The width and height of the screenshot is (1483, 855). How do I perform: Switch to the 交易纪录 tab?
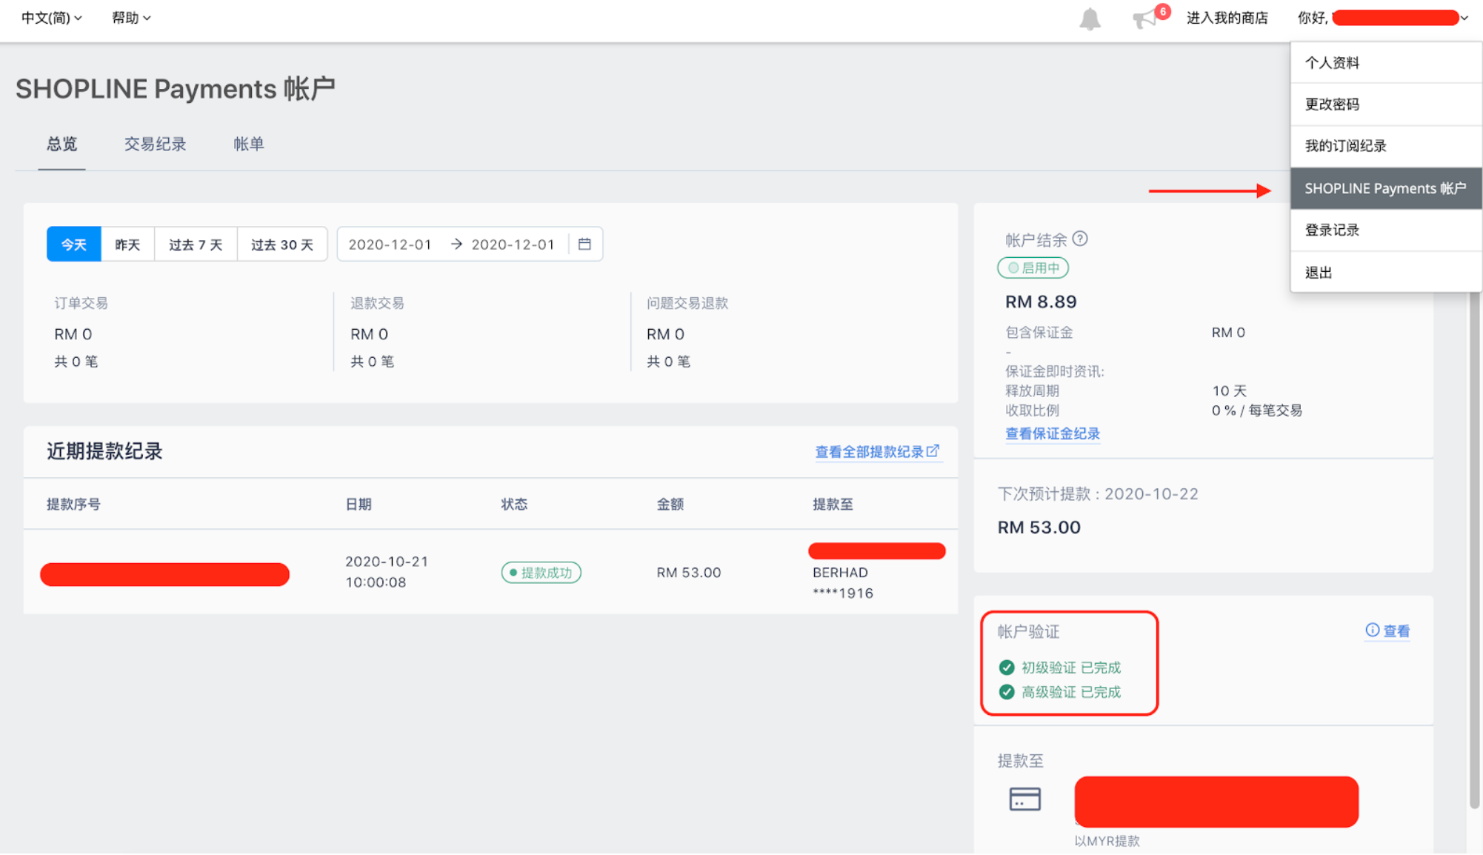pyautogui.click(x=155, y=144)
